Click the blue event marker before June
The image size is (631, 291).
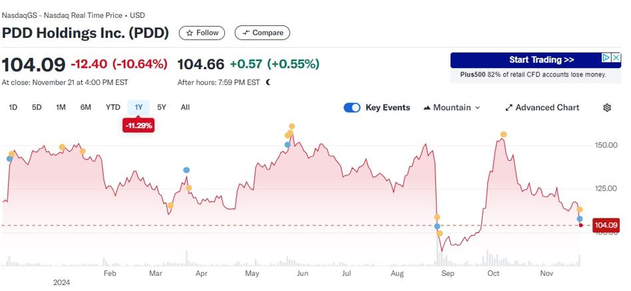click(x=288, y=145)
